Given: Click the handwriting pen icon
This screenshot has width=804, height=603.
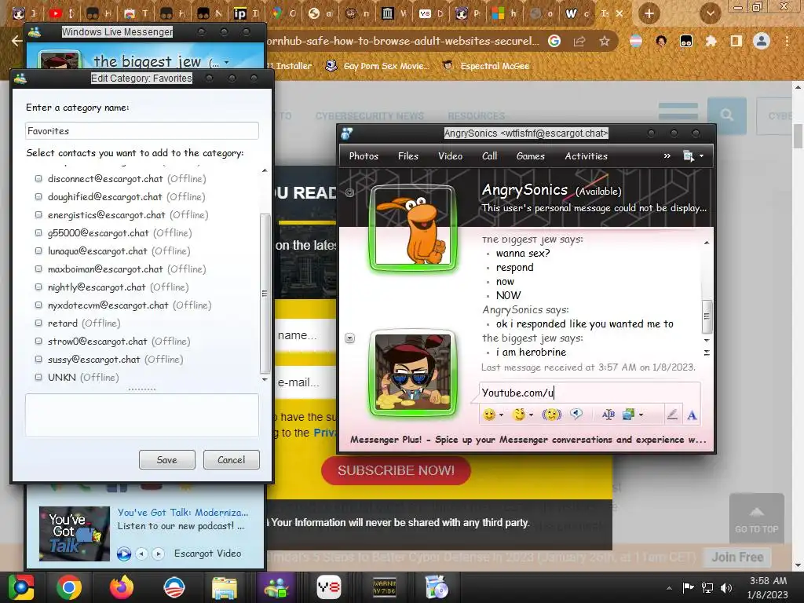Looking at the screenshot, I should click(x=672, y=415).
